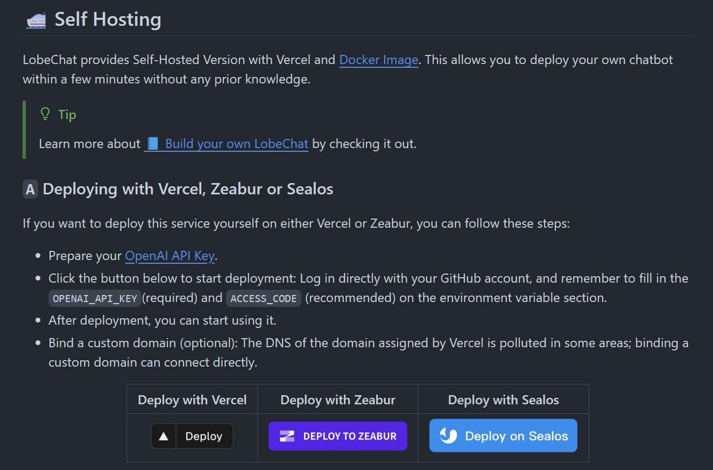The image size is (713, 470).
Task: Click the Deploy with Zeabur column header
Action: pyautogui.click(x=338, y=400)
